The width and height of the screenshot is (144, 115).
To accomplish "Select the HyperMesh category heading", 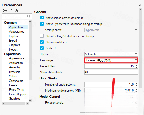I will point(13,54).
